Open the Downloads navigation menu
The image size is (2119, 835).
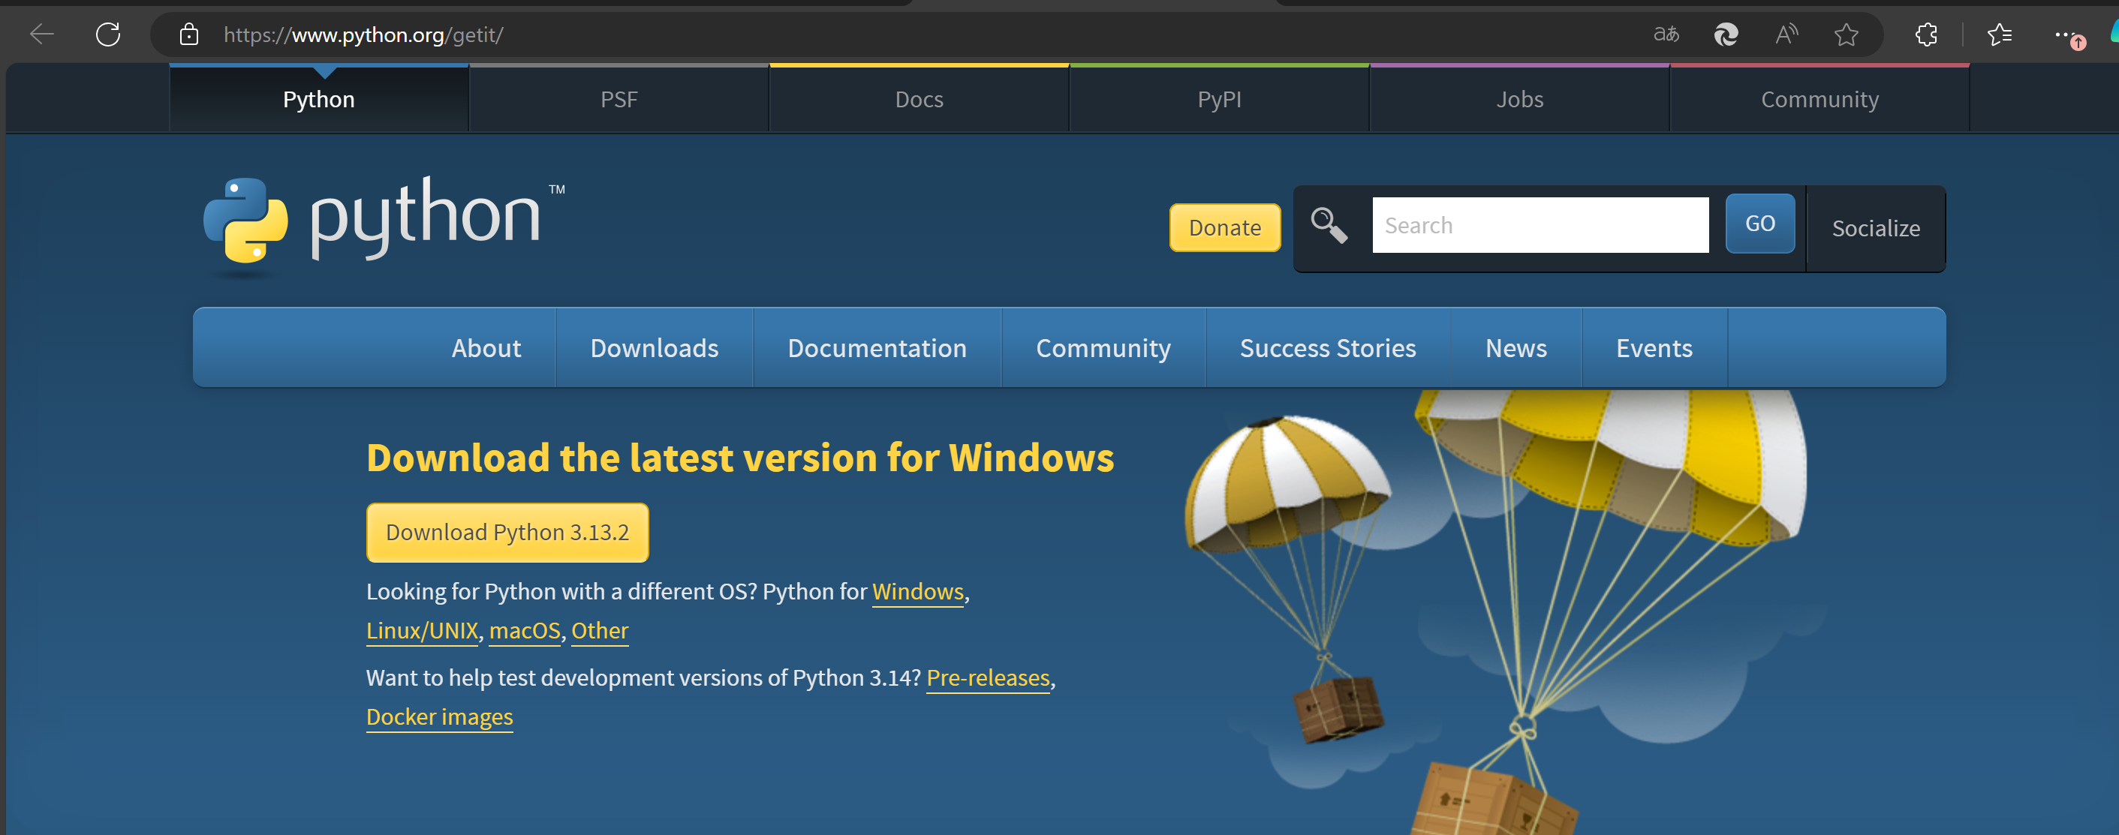654,347
